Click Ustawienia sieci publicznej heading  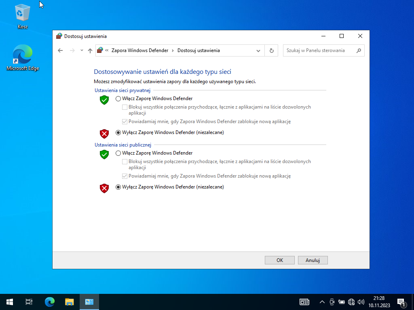click(123, 145)
